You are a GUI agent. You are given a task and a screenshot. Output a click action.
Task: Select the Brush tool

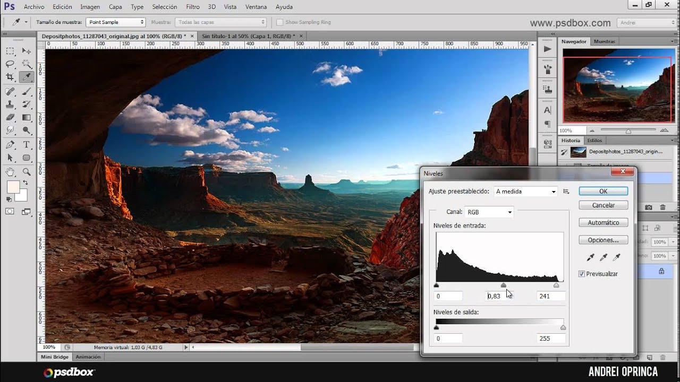click(x=26, y=91)
